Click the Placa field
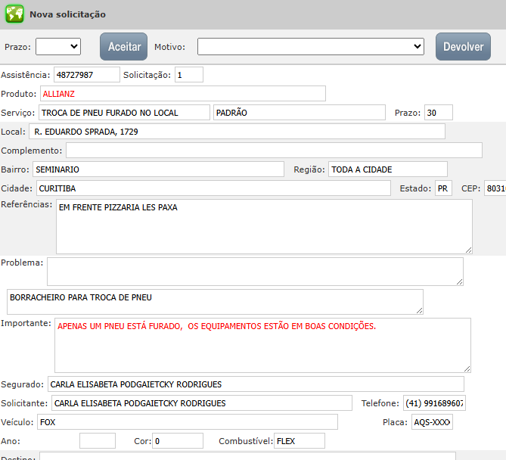This screenshot has height=460, width=506. pyautogui.click(x=432, y=422)
